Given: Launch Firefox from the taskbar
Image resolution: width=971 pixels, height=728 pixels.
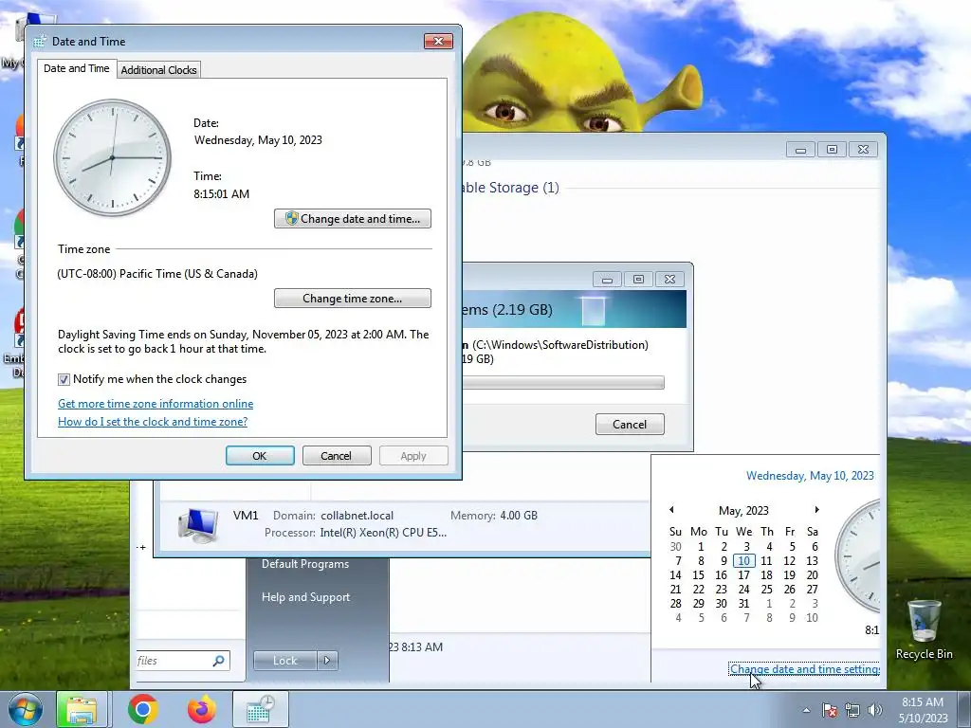Looking at the screenshot, I should 201,709.
